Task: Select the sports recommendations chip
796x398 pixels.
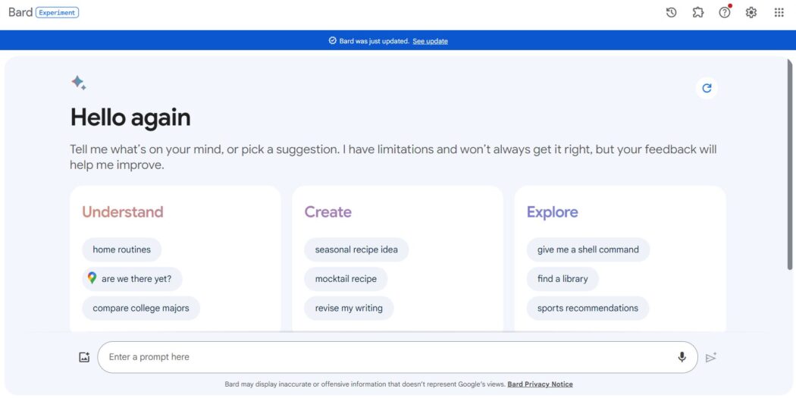Action: (x=588, y=308)
